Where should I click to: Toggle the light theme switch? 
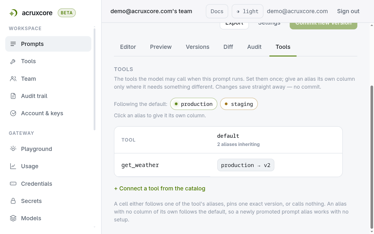(247, 11)
